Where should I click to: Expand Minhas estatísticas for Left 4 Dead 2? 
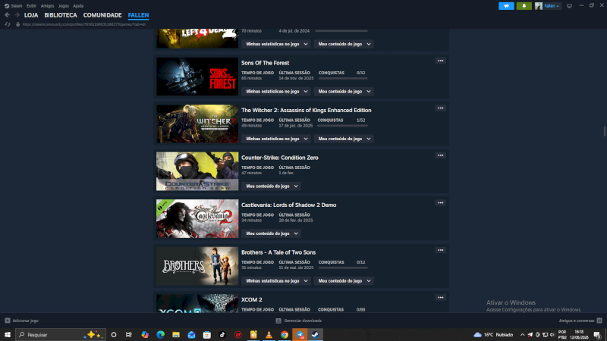pos(276,44)
